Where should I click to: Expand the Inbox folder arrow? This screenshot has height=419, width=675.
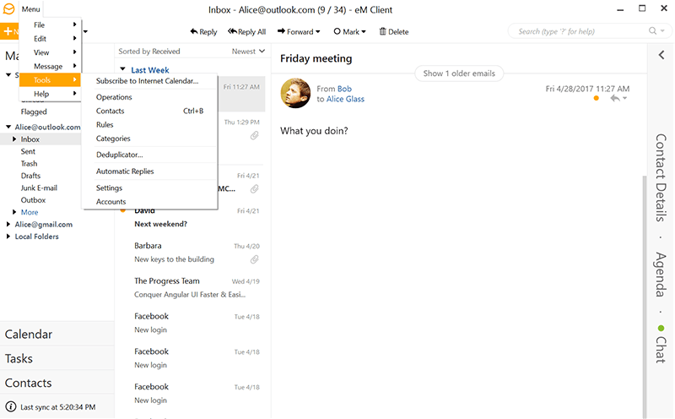pyautogui.click(x=14, y=139)
